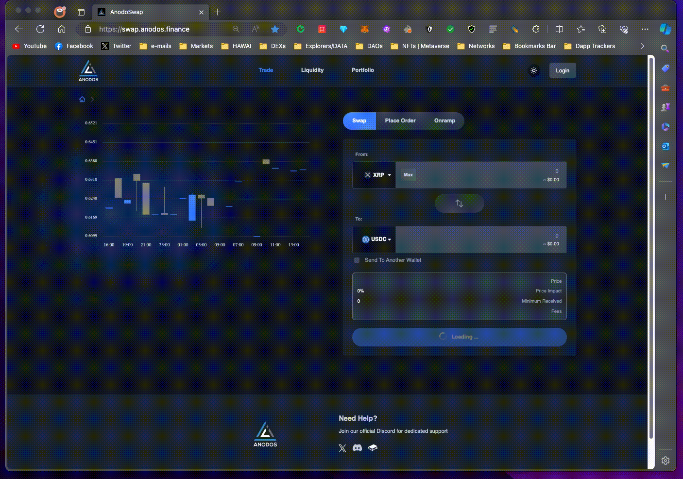Open the XRP token dropdown
683x479 pixels.
point(377,175)
